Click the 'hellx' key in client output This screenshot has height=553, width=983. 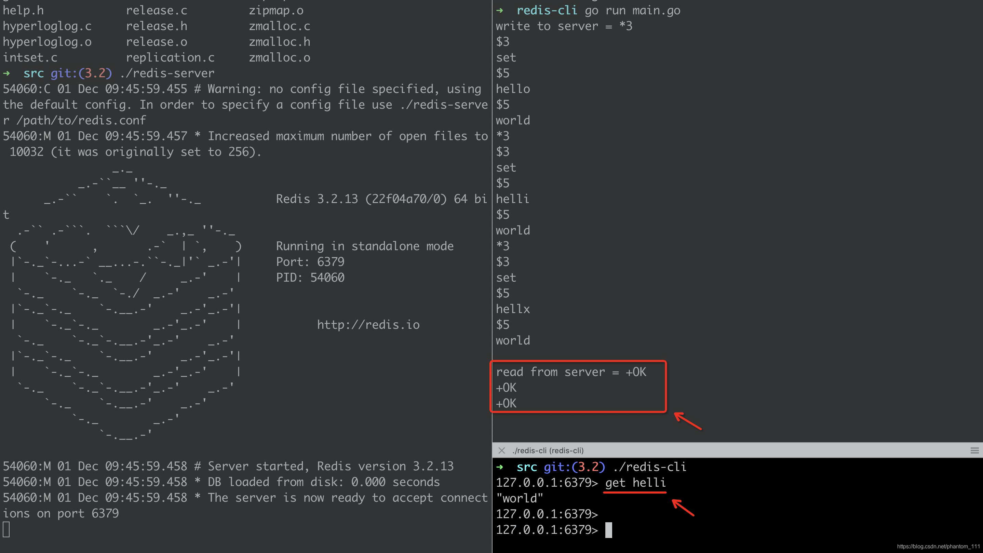tap(513, 309)
